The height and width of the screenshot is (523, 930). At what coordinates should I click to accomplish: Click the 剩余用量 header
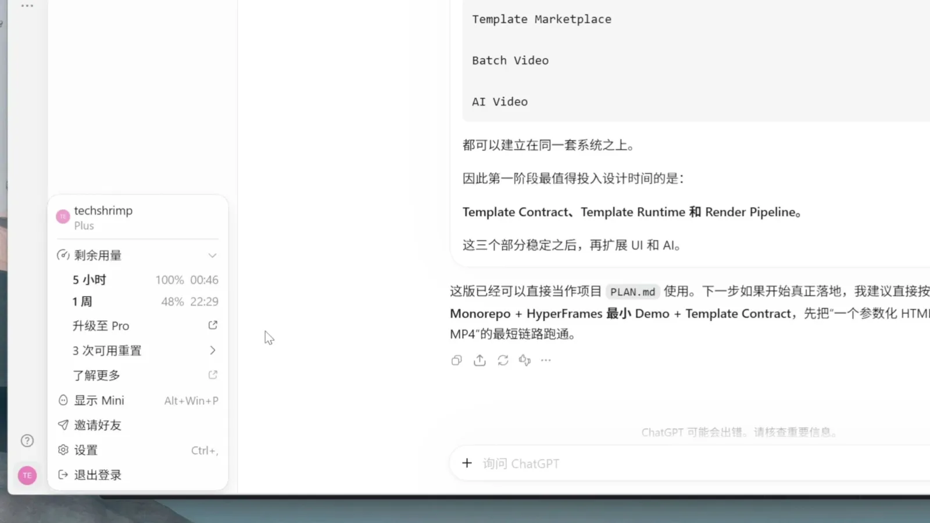(138, 255)
